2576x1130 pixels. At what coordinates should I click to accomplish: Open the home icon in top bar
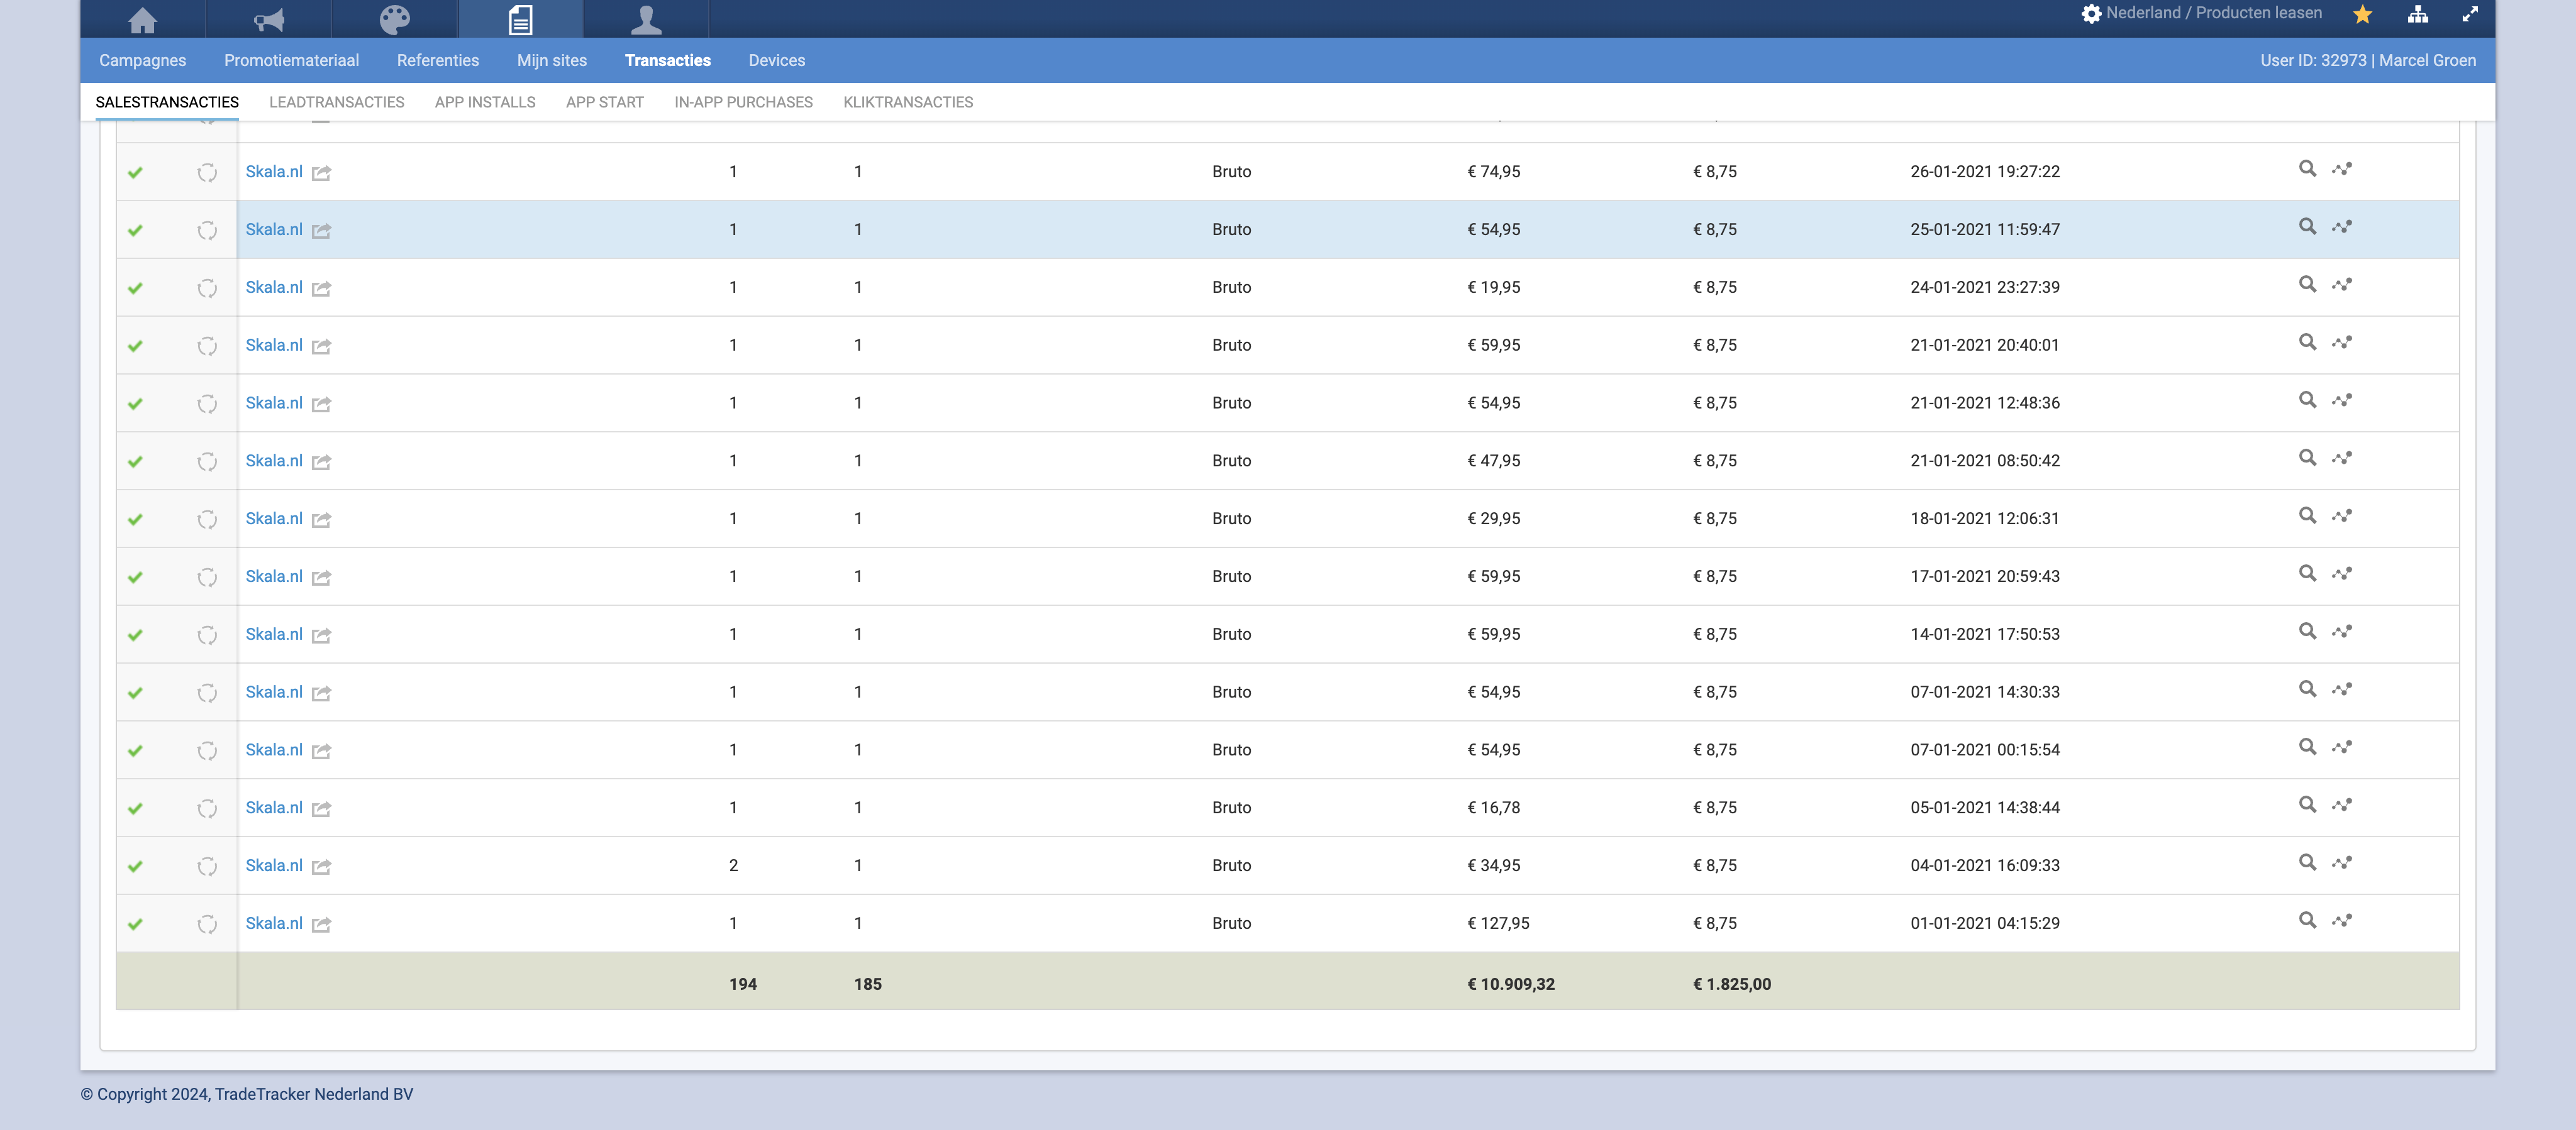tap(143, 19)
